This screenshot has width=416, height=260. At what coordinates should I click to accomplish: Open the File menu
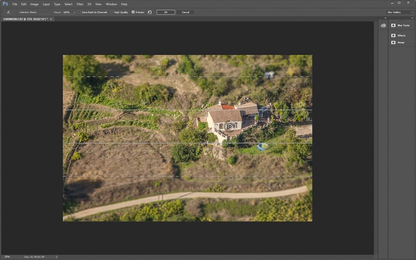(15, 4)
